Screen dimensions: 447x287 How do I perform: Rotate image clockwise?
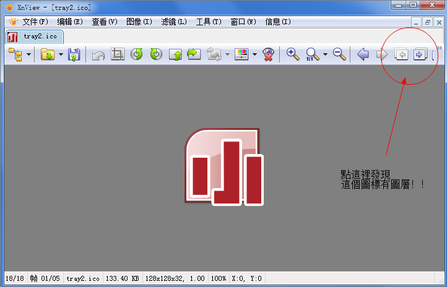(156, 54)
